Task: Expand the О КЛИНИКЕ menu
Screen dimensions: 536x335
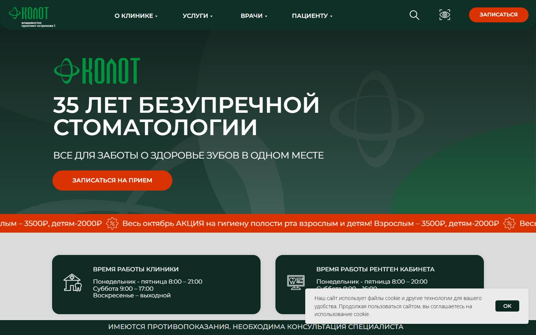Action: (136, 16)
